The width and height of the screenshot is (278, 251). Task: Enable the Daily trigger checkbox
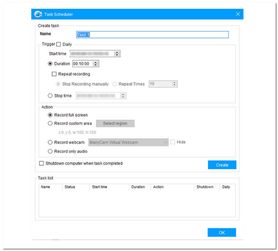pyautogui.click(x=58, y=44)
